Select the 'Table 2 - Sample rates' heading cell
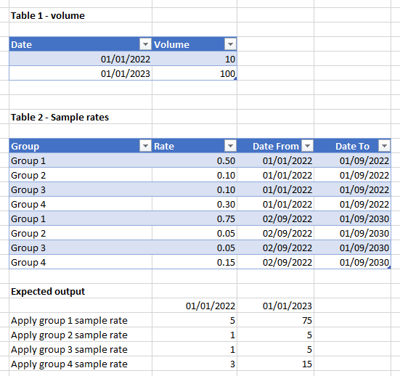 point(81,117)
